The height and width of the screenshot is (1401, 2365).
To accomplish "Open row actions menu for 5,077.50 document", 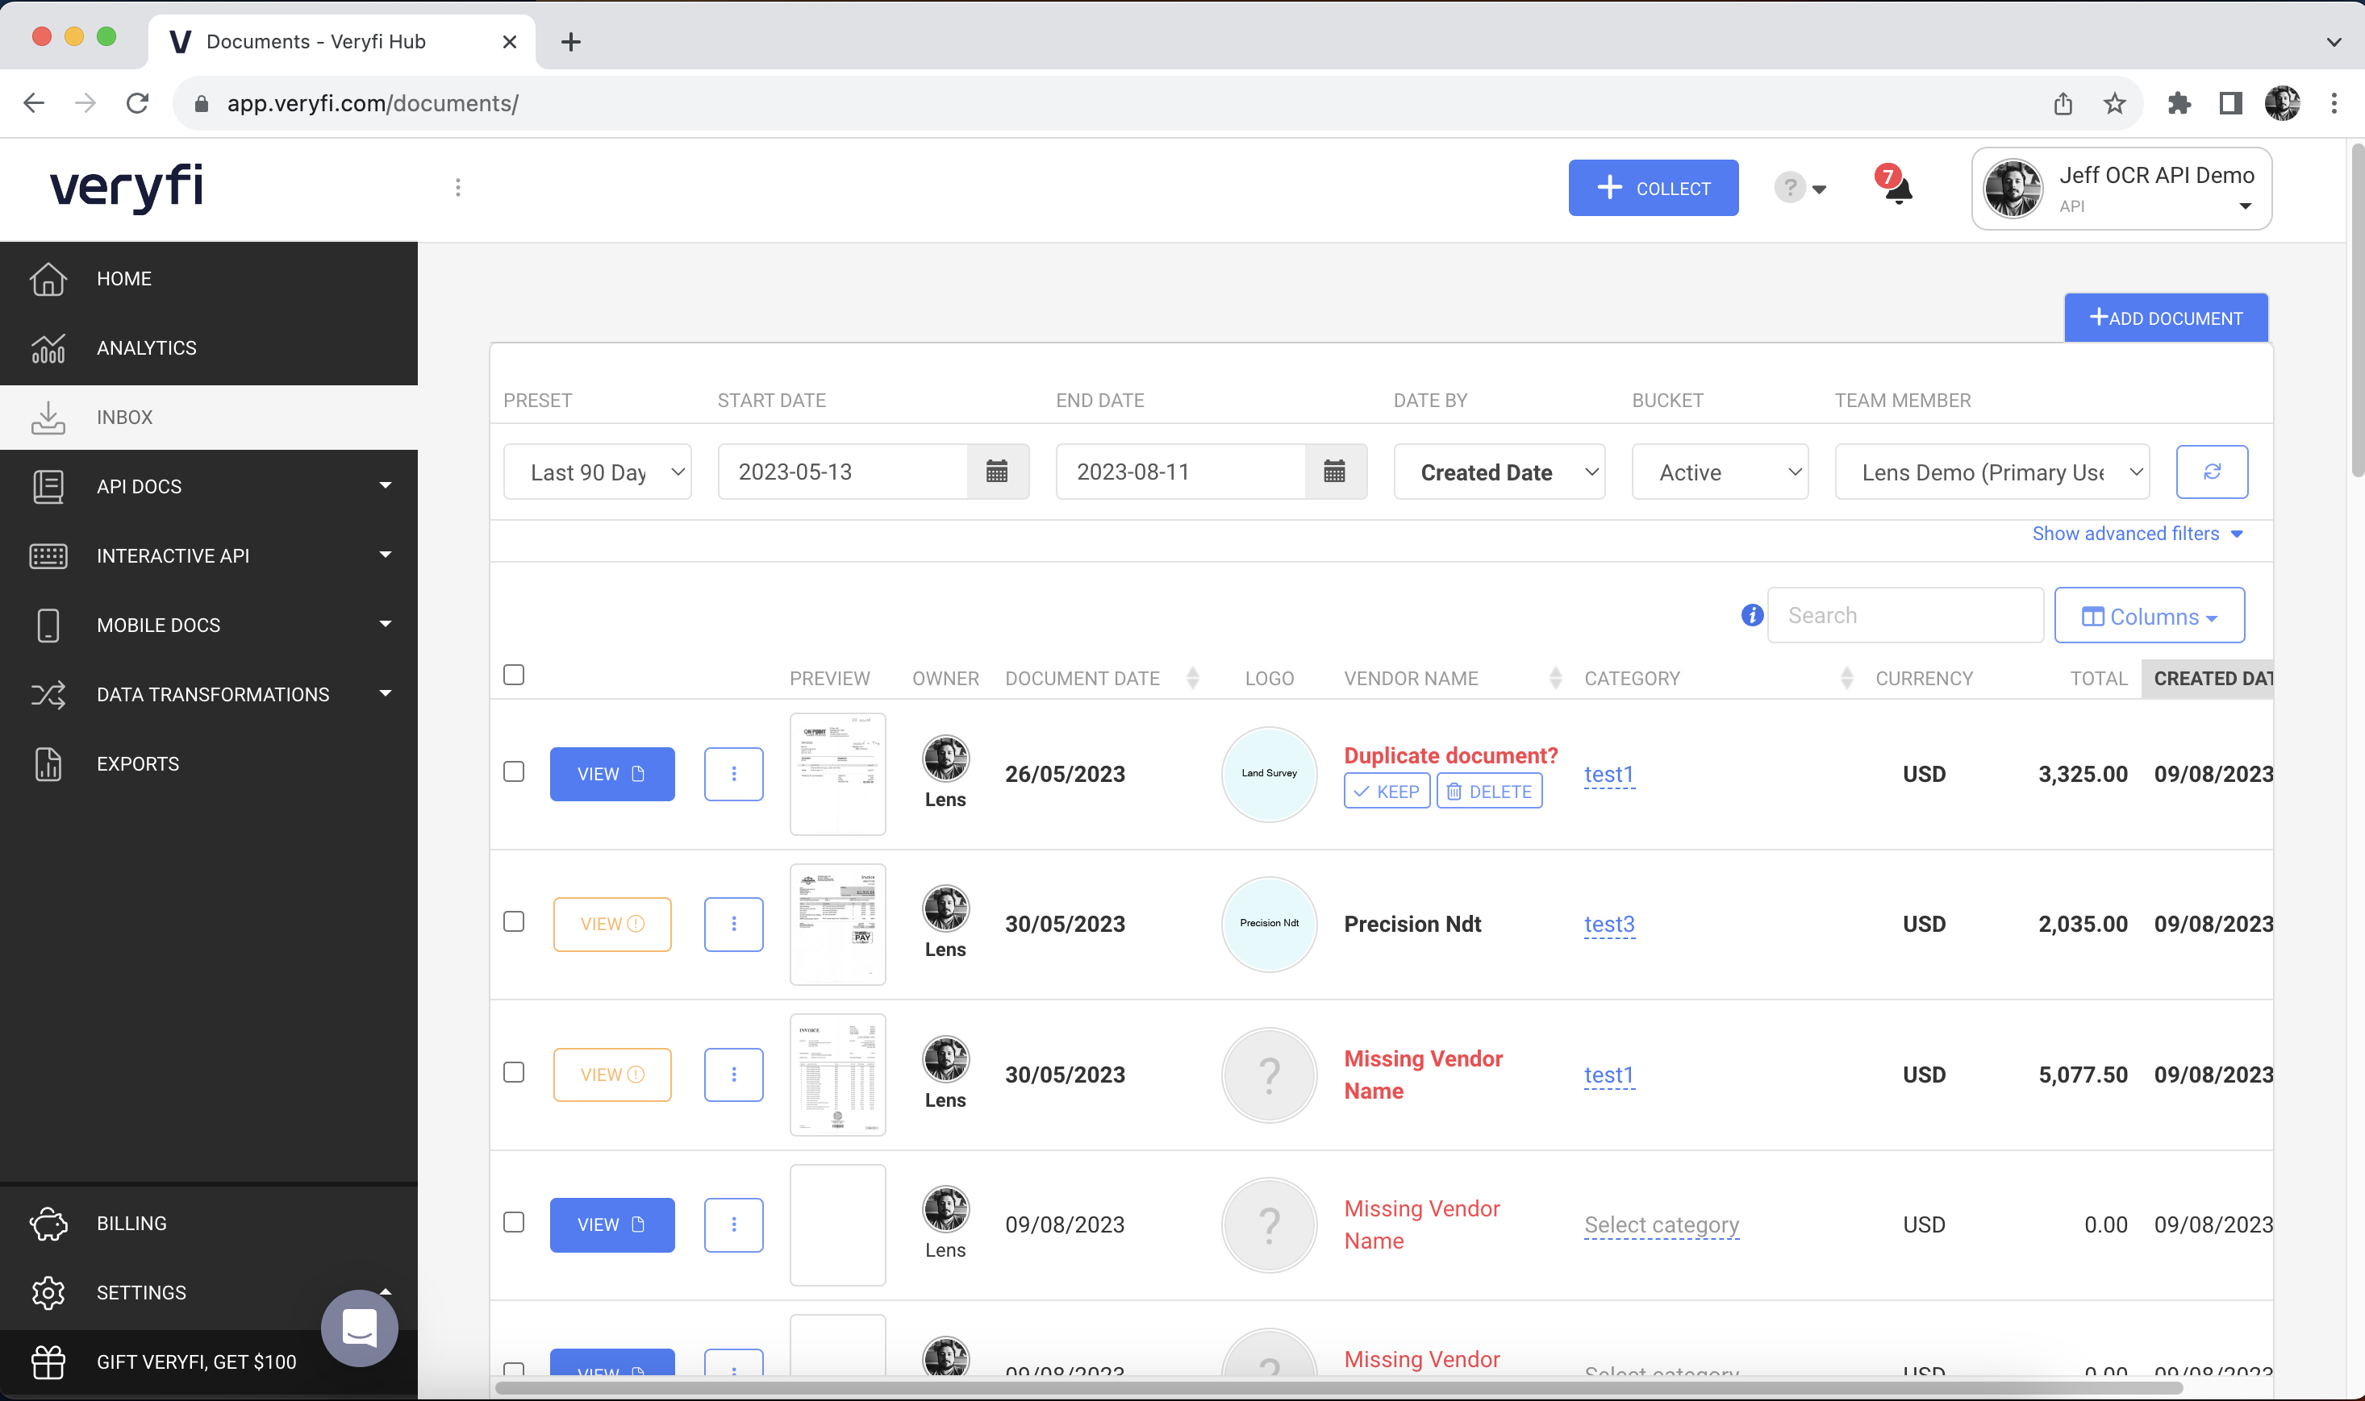I will 734,1075.
